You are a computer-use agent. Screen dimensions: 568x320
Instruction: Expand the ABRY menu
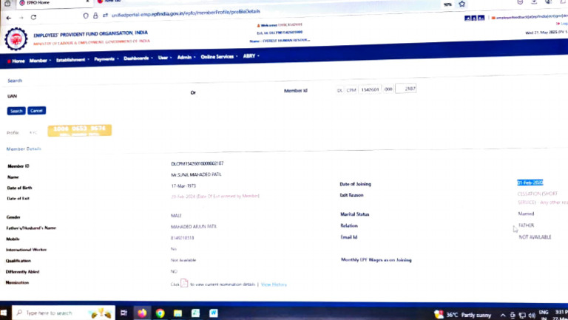[x=251, y=56]
